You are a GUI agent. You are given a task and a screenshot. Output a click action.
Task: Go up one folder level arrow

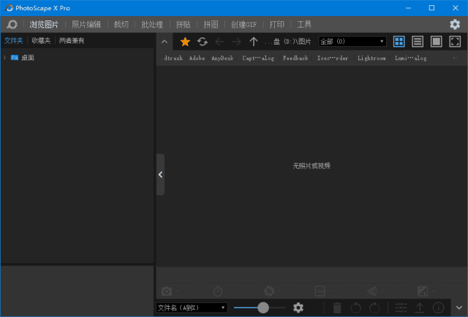click(x=254, y=42)
